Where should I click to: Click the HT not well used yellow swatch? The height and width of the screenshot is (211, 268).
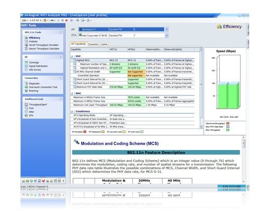click(124, 132)
